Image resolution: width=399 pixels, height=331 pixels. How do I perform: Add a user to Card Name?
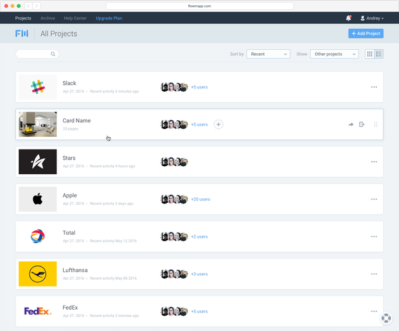tap(218, 124)
